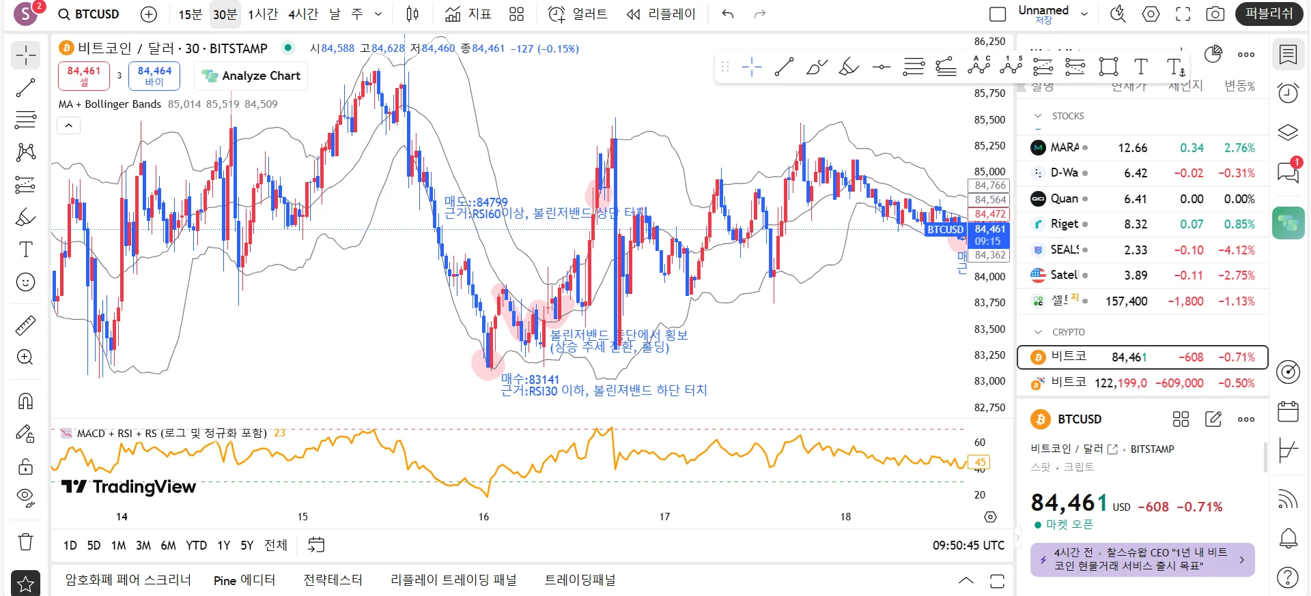
Task: Undo the last chart action
Action: tap(728, 14)
